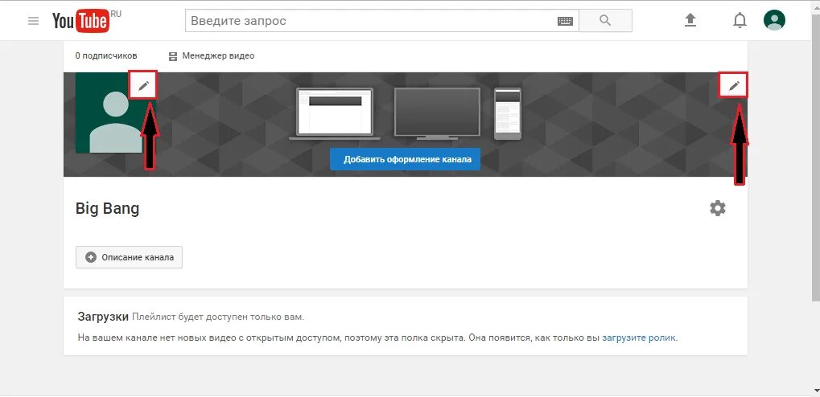Click the upload video arrow icon
The width and height of the screenshot is (820, 397).
pos(690,20)
